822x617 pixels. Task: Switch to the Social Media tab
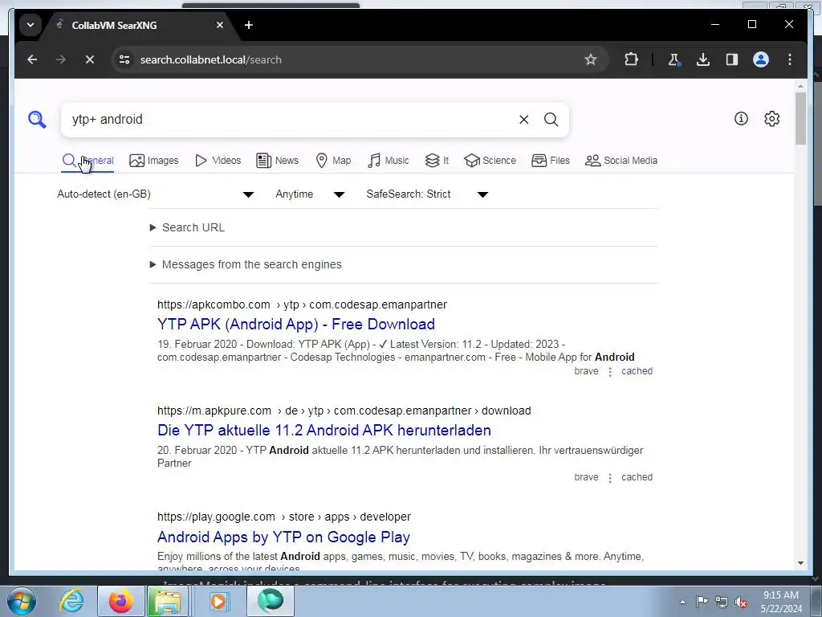tap(621, 161)
